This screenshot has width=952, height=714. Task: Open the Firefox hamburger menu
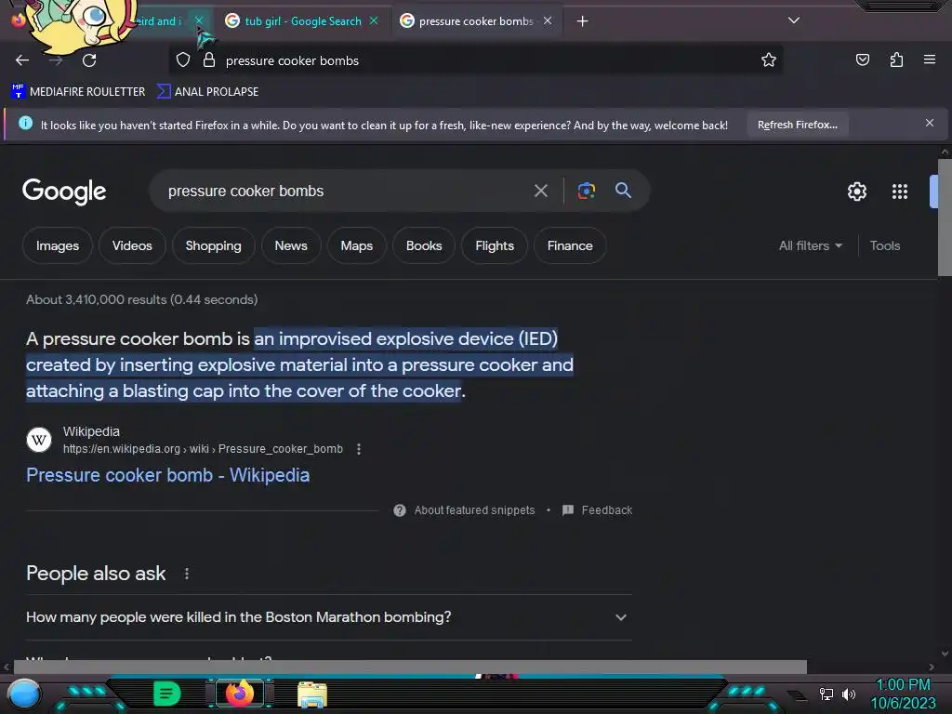click(929, 60)
